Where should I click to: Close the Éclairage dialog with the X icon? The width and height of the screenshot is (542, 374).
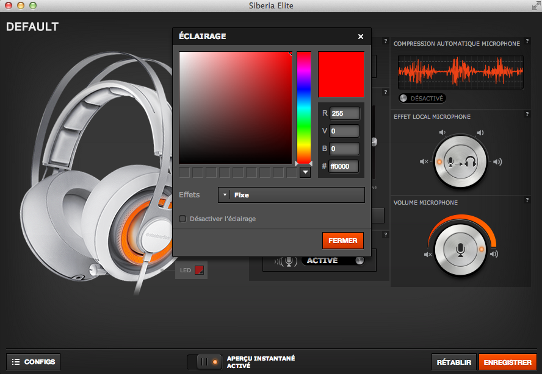tap(361, 37)
